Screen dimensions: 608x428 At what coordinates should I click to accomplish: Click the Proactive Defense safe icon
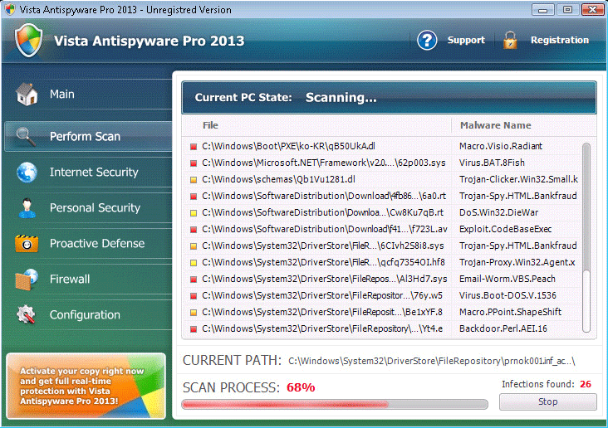click(x=27, y=243)
